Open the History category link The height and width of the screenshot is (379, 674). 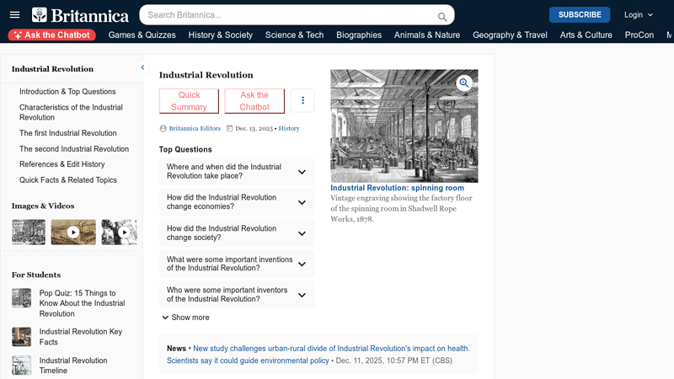(x=289, y=129)
